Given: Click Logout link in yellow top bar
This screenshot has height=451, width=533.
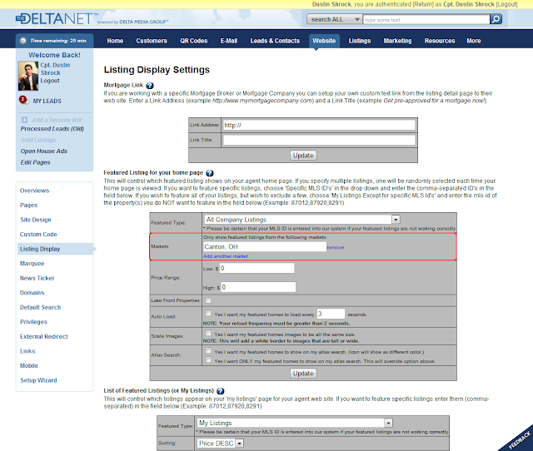Looking at the screenshot, I should (507, 4).
